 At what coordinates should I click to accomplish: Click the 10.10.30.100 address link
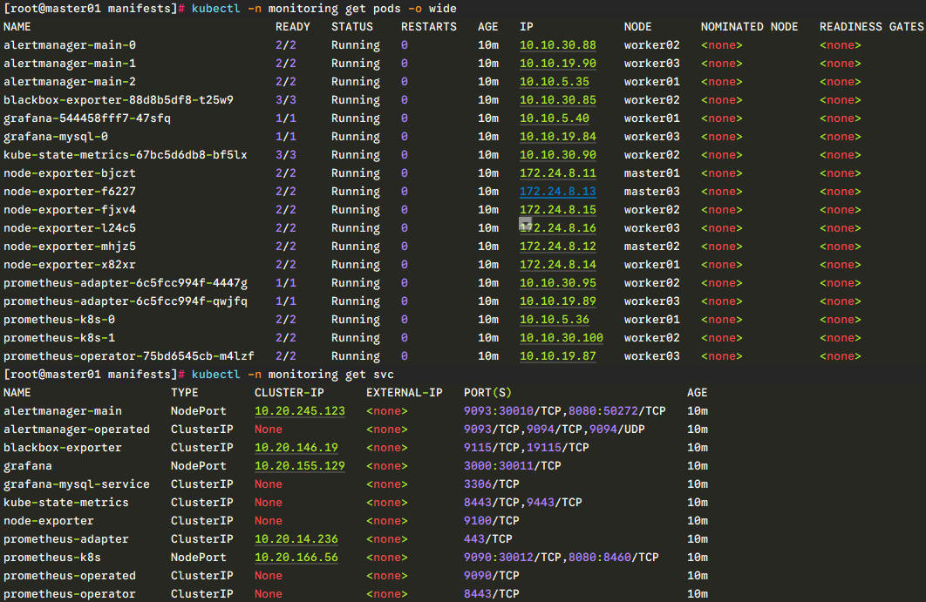tap(562, 338)
